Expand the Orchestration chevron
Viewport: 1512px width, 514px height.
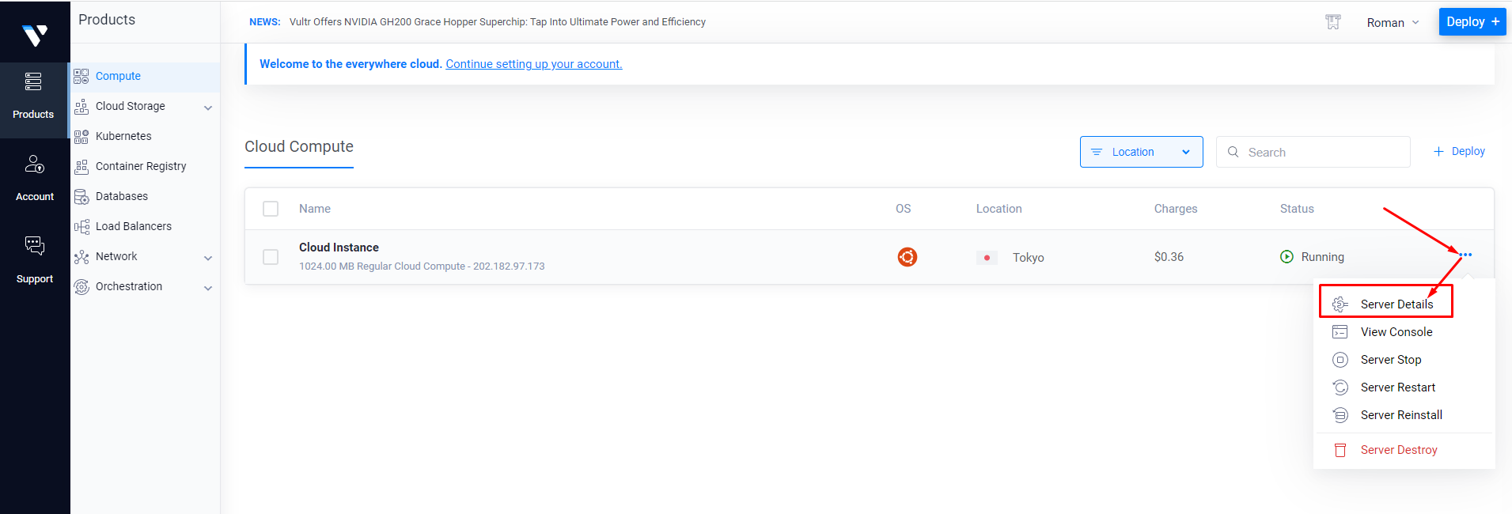208,288
